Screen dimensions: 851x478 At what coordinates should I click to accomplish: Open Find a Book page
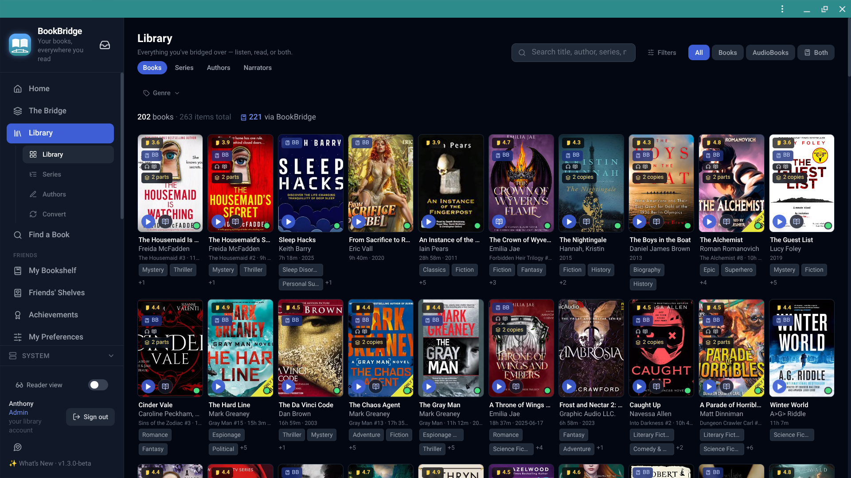60,235
